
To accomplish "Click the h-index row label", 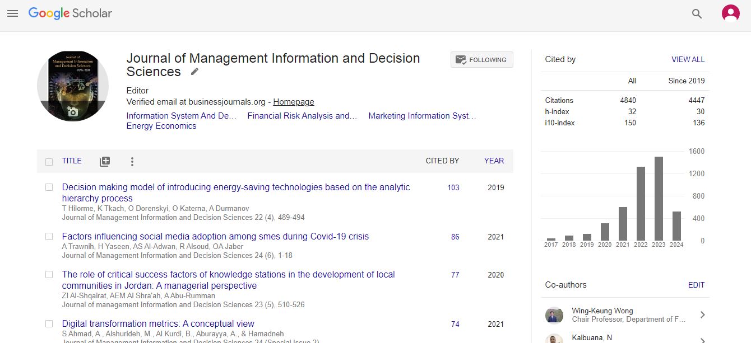I will (x=557, y=111).
